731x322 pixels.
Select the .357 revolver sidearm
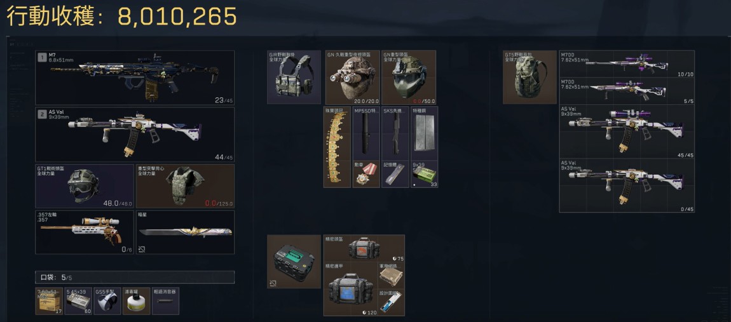85,232
